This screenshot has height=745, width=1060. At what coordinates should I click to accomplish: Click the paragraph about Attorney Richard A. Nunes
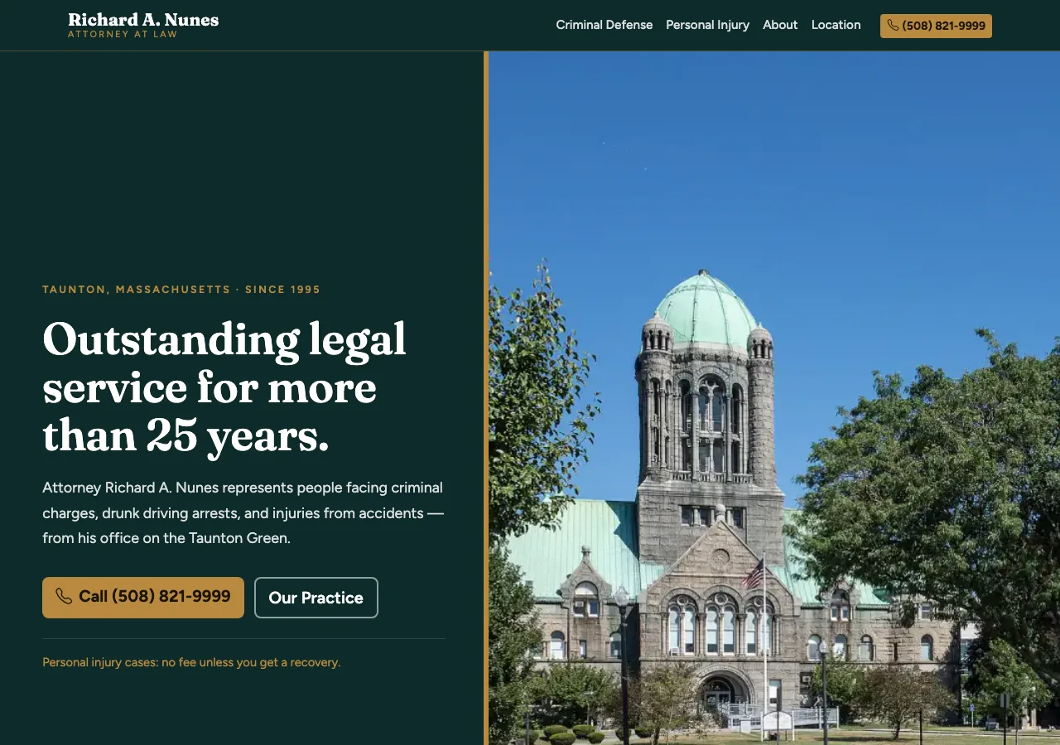tap(243, 513)
